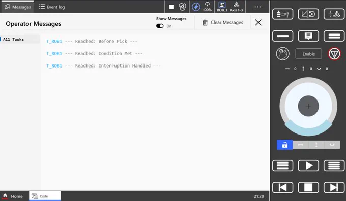
Task: Click the 'Reached: Condition Met' message text
Action: pyautogui.click(x=104, y=53)
